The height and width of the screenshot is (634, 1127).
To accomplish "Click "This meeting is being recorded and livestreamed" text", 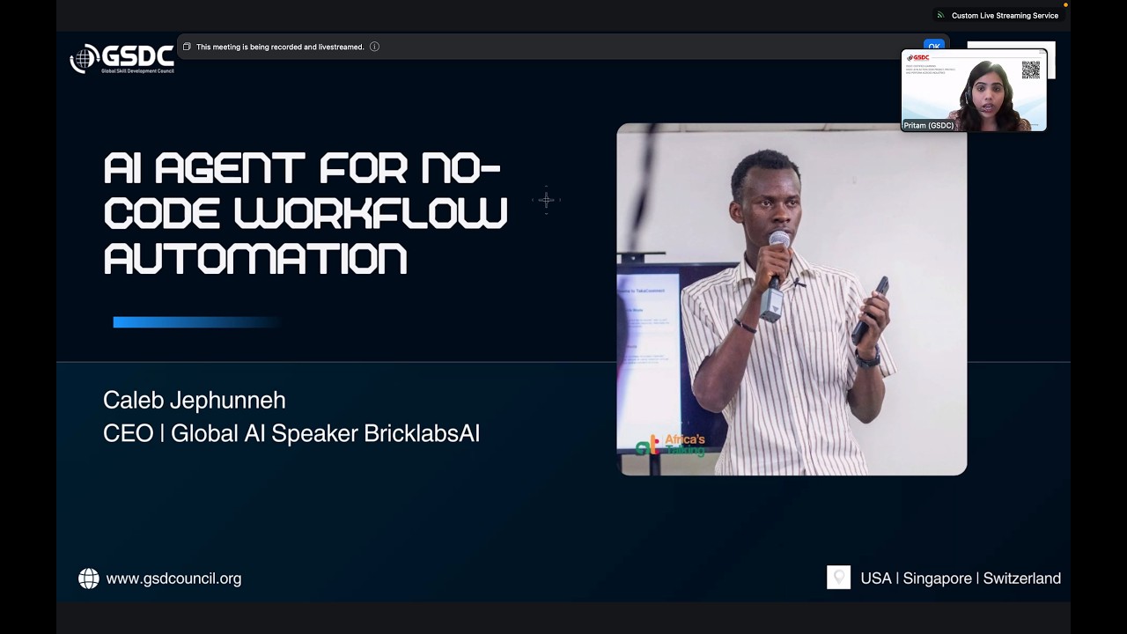I will (x=280, y=47).
